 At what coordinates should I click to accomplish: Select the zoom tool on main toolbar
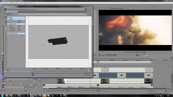(75, 91)
